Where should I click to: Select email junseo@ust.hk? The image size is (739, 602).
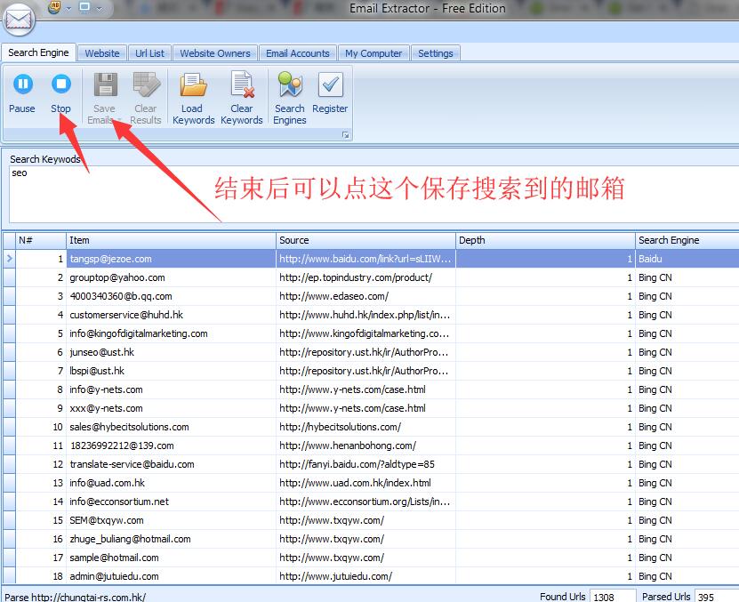tap(101, 352)
